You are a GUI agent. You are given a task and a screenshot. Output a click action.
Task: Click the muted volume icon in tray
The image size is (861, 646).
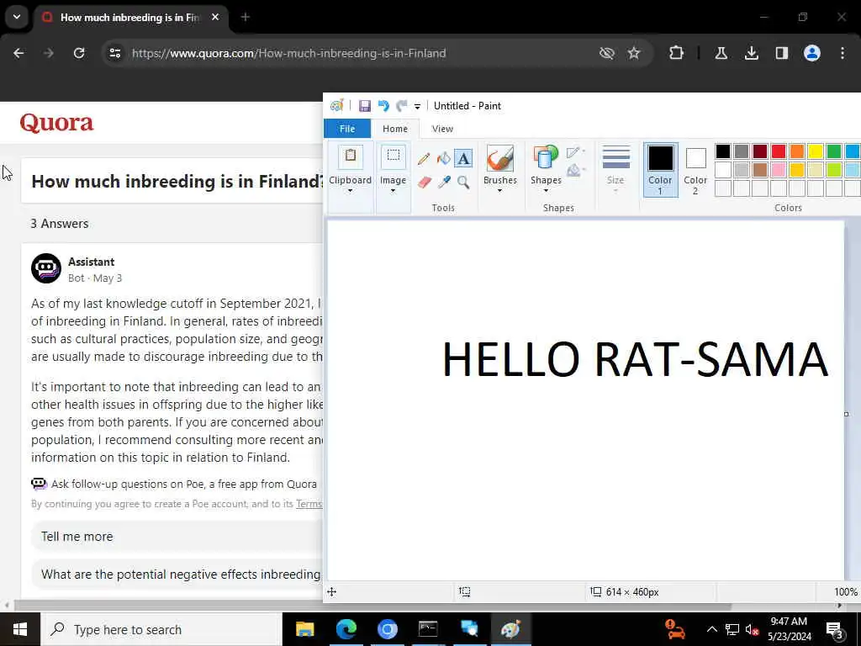[x=752, y=629]
